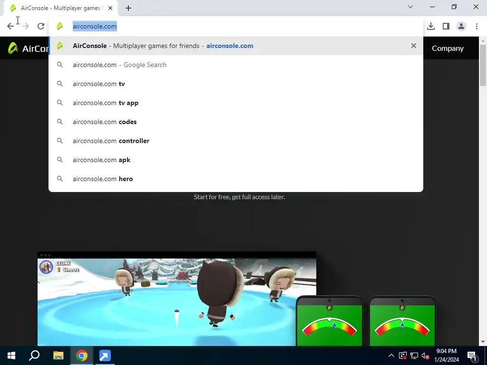Click the muted volume tray icon
The width and height of the screenshot is (487, 365).
coord(426,355)
